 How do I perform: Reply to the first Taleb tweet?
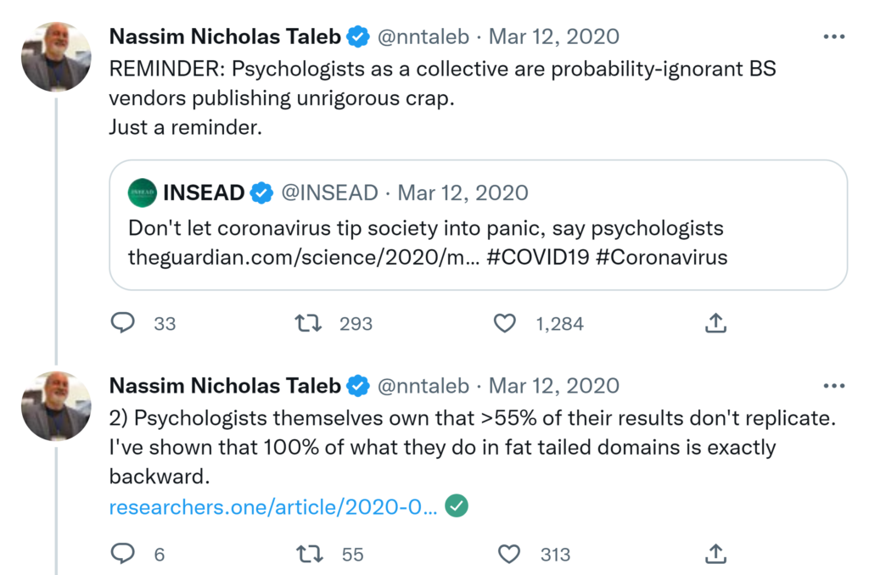click(124, 322)
